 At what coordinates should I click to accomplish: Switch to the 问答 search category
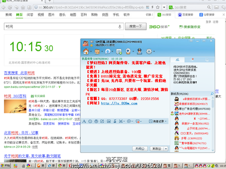[30, 15]
